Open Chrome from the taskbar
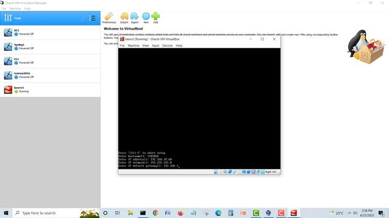Viewport: 389px width, 218px height. click(x=156, y=213)
